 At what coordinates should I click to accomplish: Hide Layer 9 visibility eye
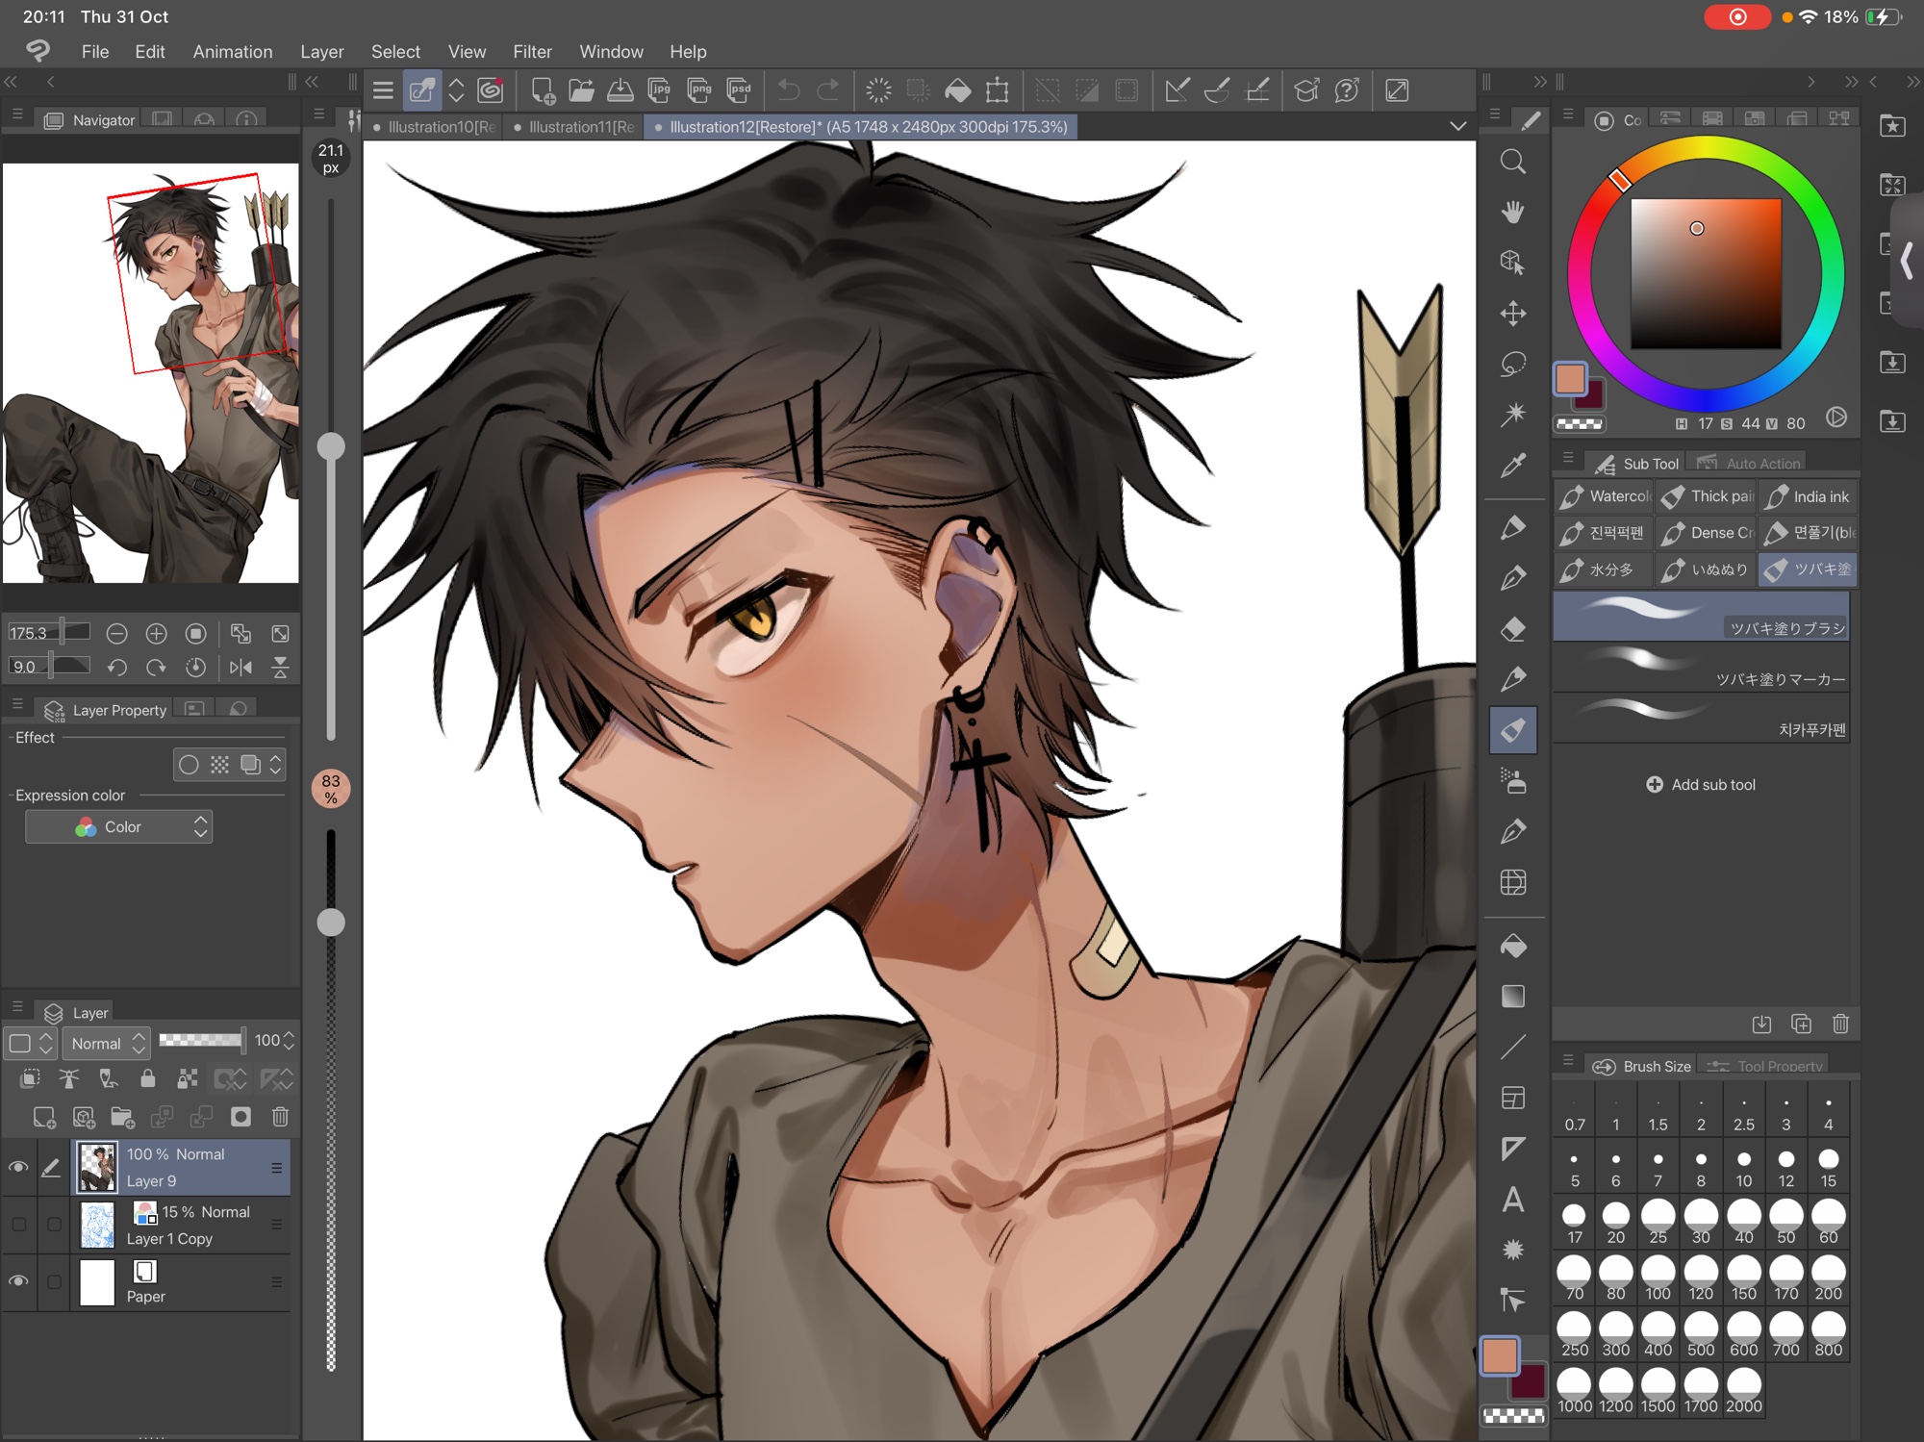tap(18, 1167)
